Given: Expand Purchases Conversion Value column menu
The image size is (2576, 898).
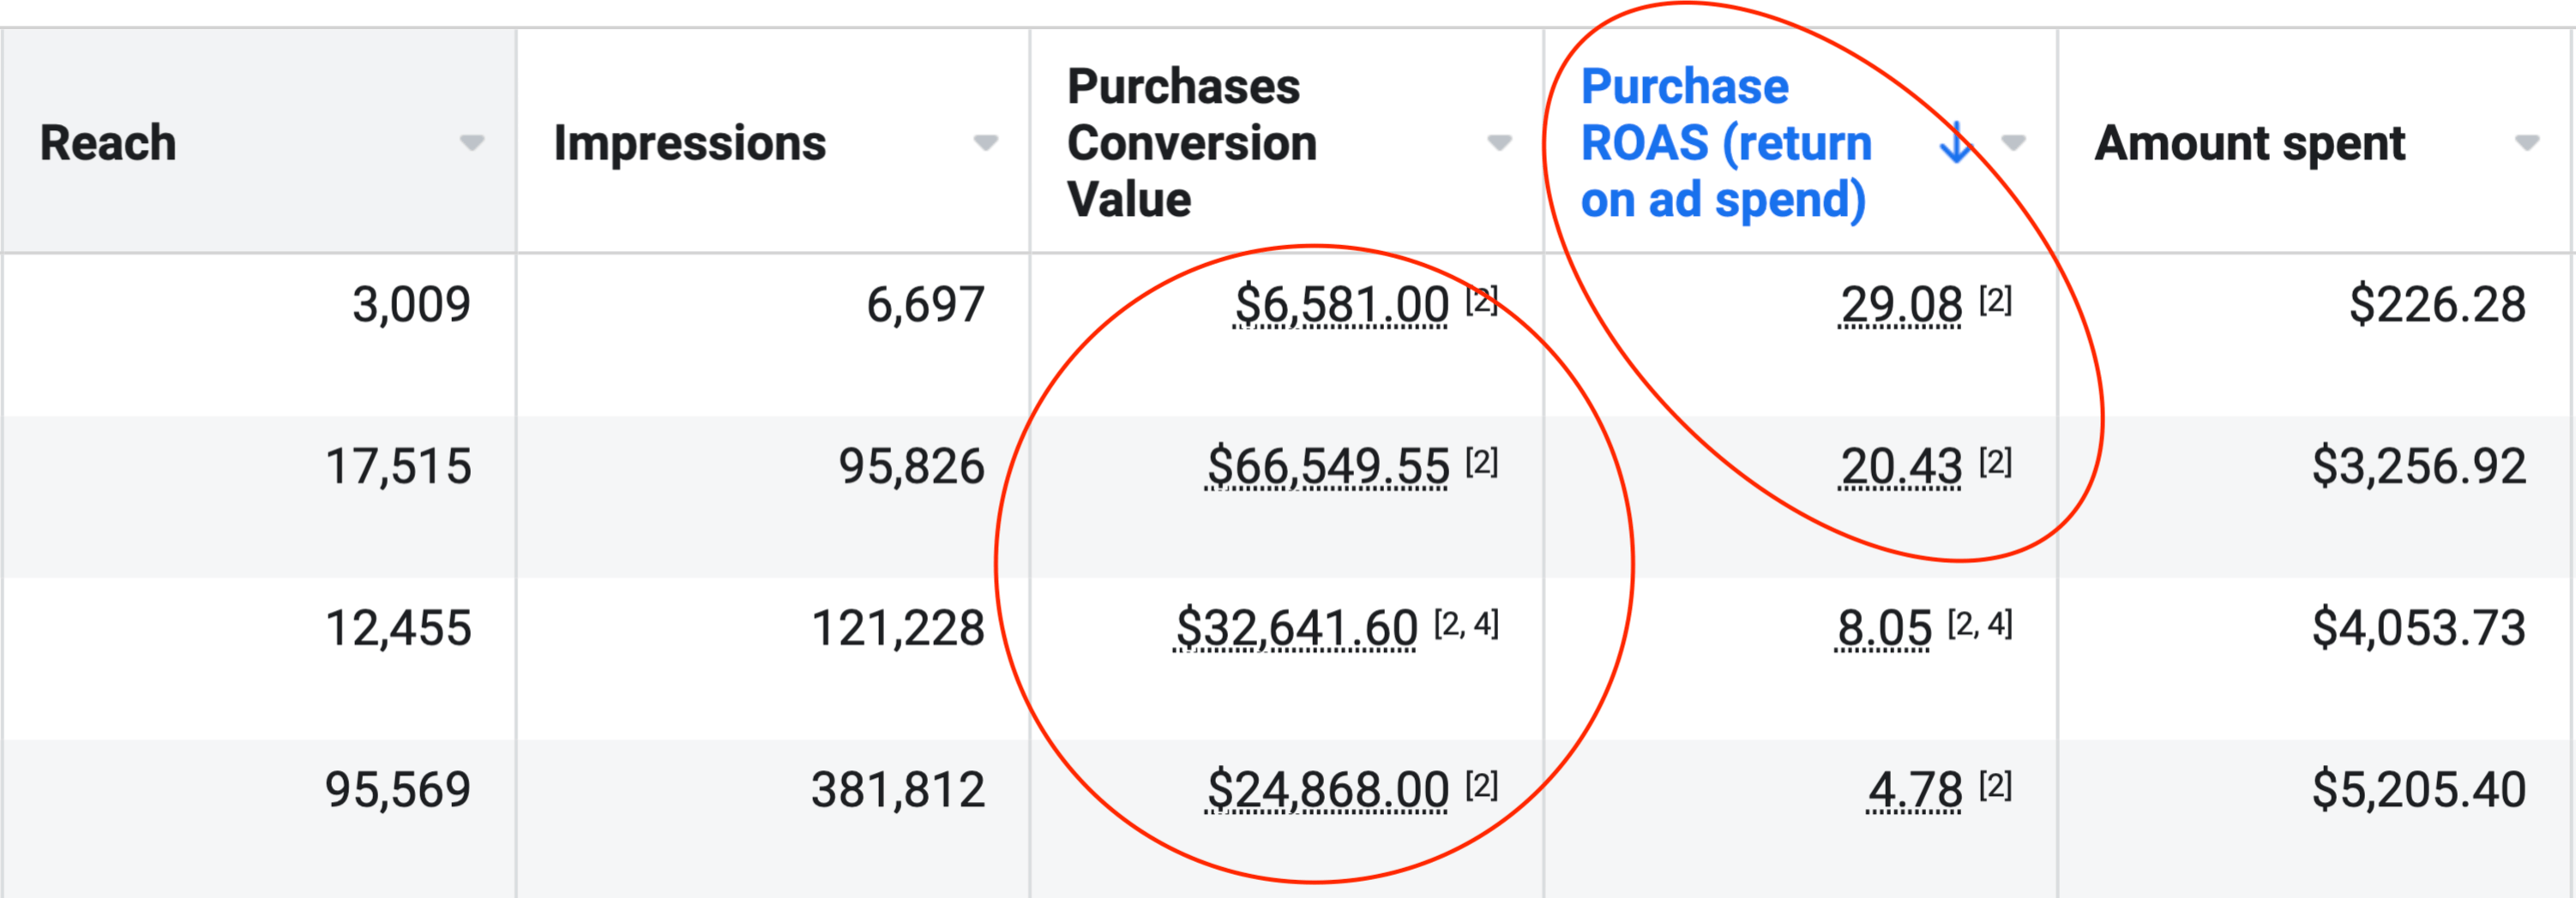Looking at the screenshot, I should pyautogui.click(x=1499, y=143).
